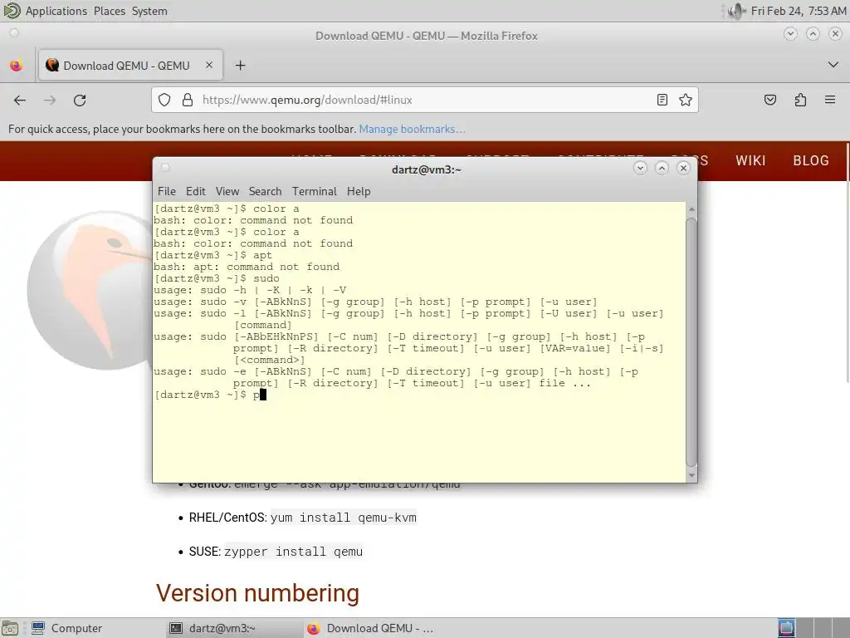Open WIKI in the QEMU navigation
The width and height of the screenshot is (850, 638).
[750, 160]
